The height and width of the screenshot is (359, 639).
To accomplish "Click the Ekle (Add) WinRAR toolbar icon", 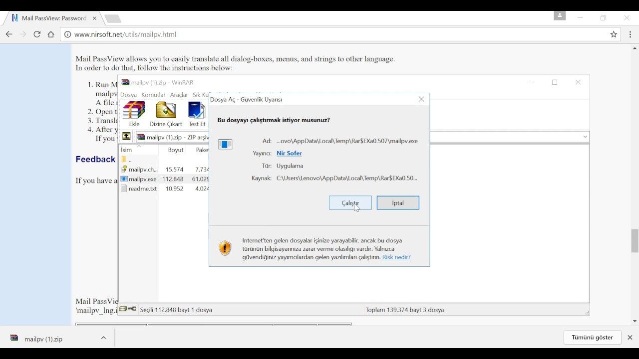I will point(134,114).
